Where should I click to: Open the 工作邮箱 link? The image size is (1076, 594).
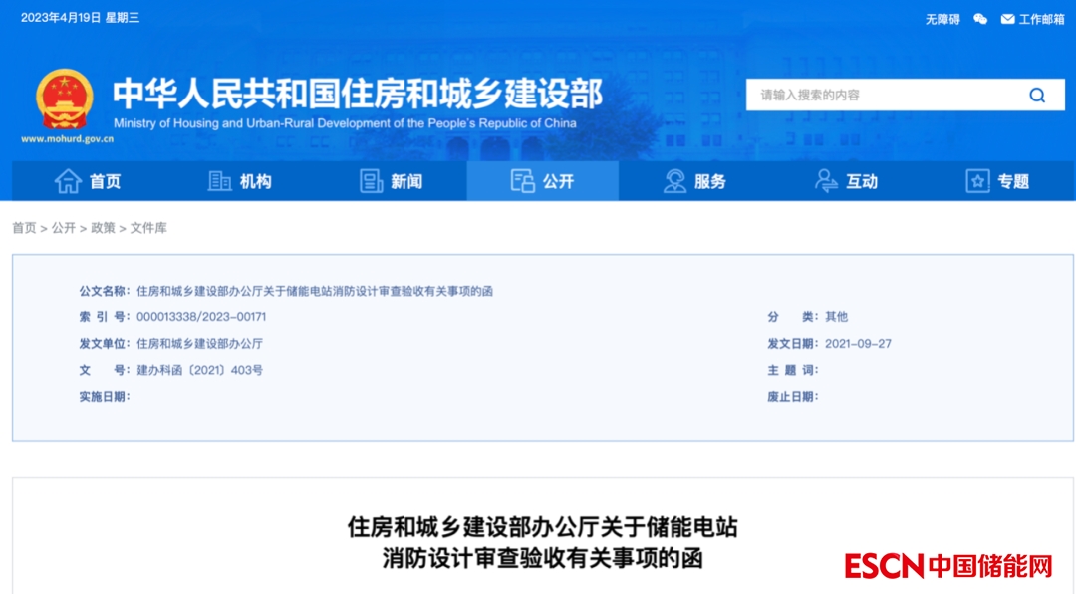[x=1041, y=19]
